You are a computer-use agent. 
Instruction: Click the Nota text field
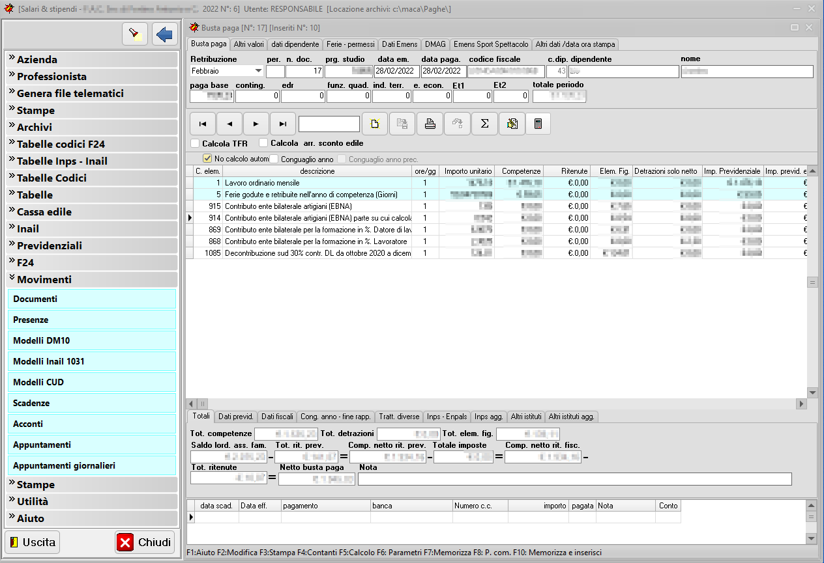[x=575, y=479]
